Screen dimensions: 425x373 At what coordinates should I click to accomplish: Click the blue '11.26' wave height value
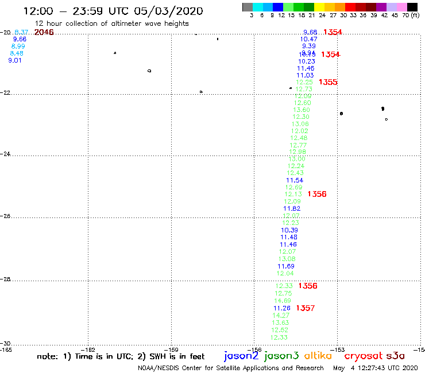282,308
